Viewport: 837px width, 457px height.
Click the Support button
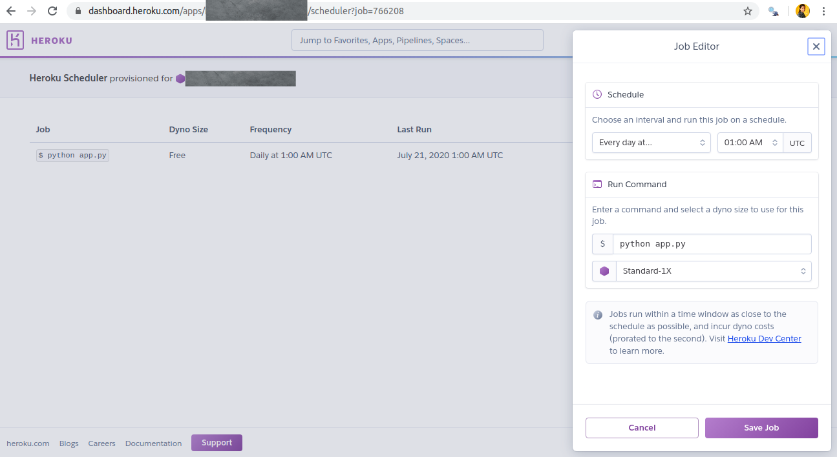tap(217, 443)
